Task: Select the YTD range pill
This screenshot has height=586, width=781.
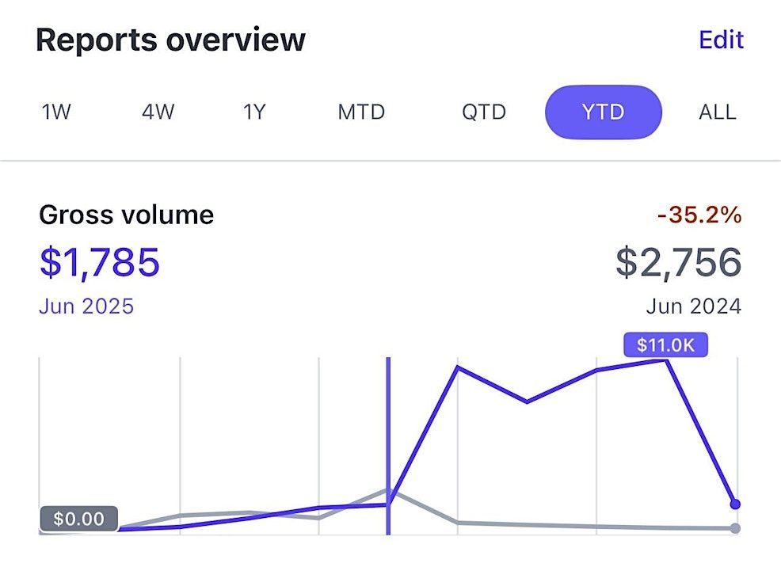Action: click(x=603, y=112)
